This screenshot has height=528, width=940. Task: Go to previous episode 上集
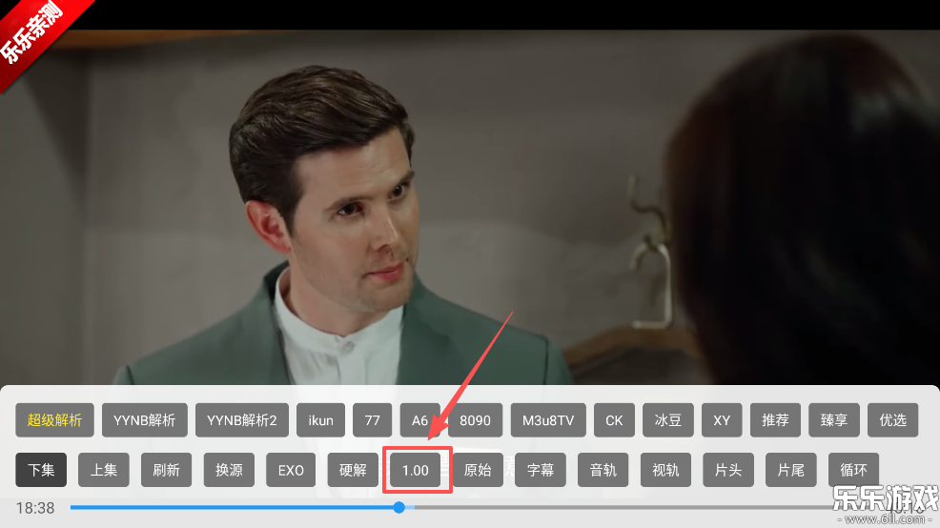[103, 470]
